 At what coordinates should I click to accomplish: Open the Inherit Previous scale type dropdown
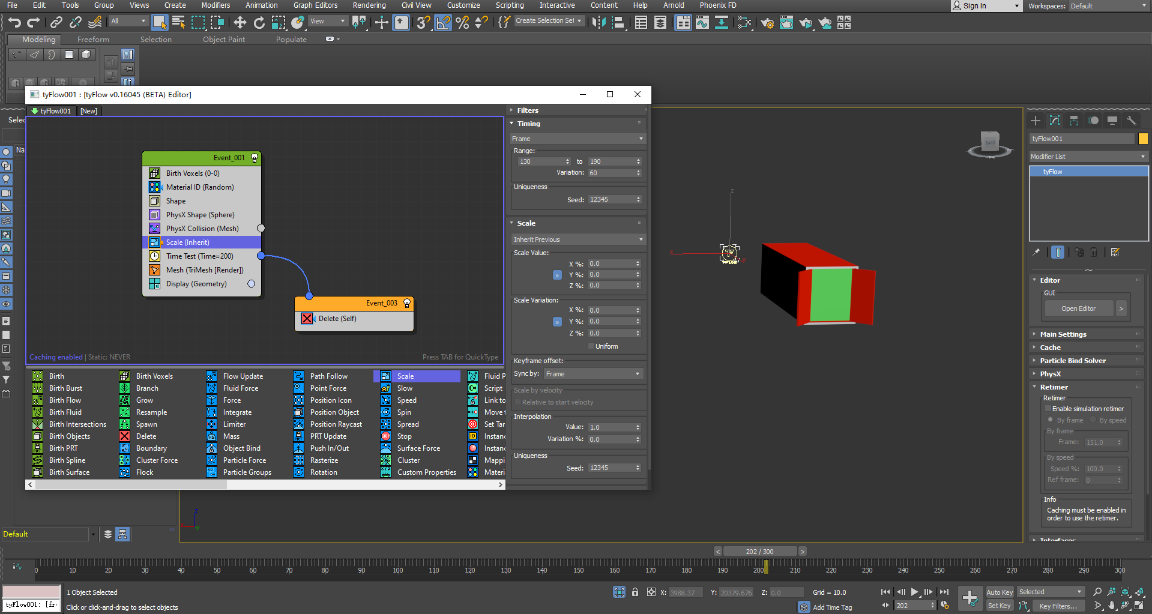578,239
